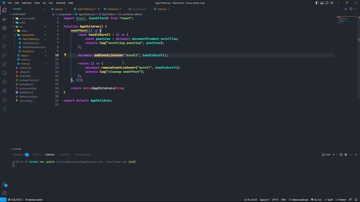Switch to App.jsx editor tab
360x202 pixels.
58,9
